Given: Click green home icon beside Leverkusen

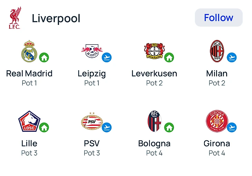Looking at the screenshot, I should click(x=169, y=57).
